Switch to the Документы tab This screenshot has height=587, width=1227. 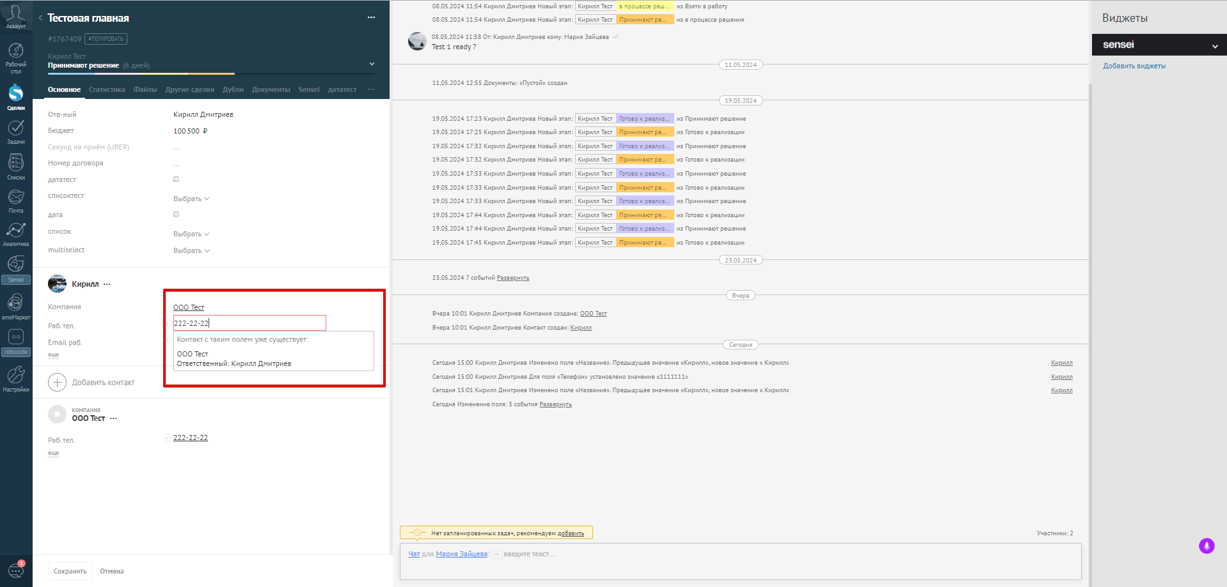point(271,89)
